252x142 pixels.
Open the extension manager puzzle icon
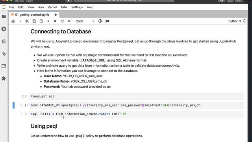[x=4, y=78]
